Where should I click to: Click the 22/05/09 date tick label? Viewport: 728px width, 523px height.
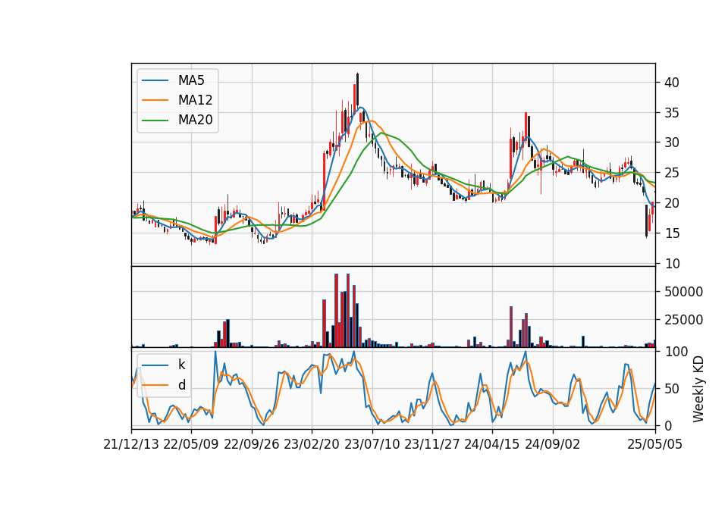(191, 445)
